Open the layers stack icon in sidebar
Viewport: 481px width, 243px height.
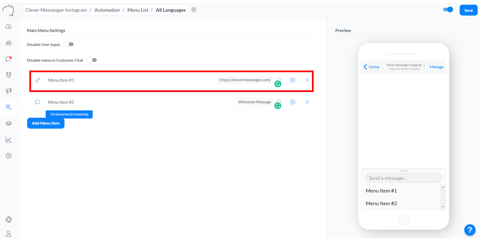[x=9, y=123]
